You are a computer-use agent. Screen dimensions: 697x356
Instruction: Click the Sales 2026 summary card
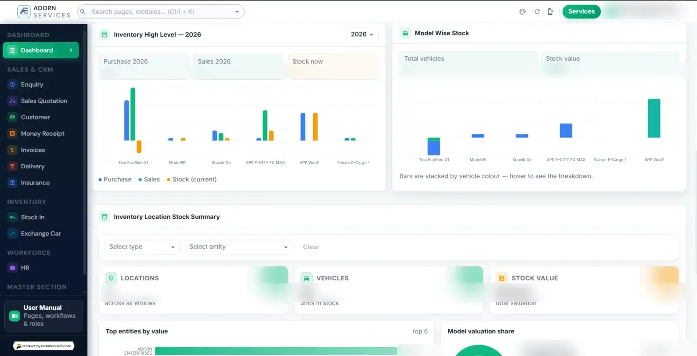coord(238,66)
